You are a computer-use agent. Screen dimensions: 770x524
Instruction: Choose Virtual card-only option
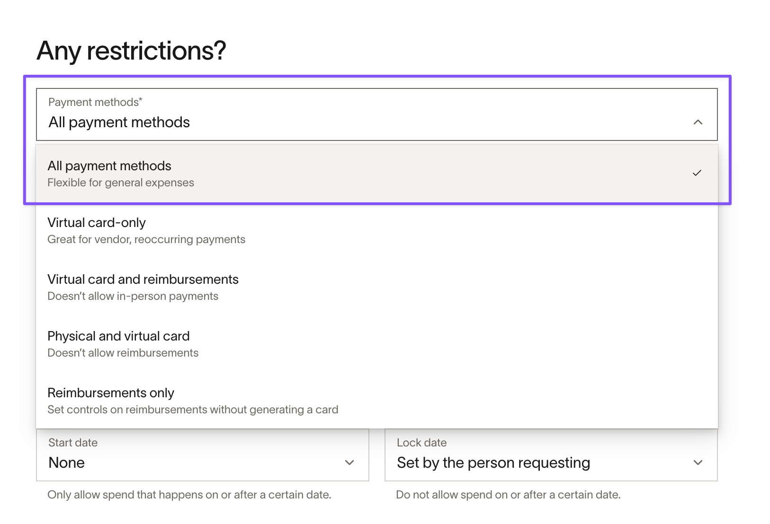[377, 230]
